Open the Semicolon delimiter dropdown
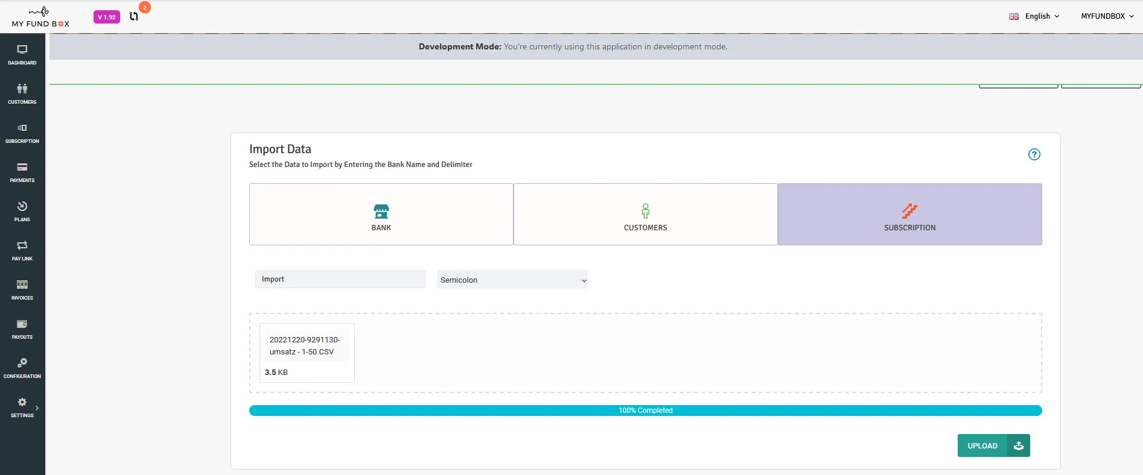 click(512, 280)
